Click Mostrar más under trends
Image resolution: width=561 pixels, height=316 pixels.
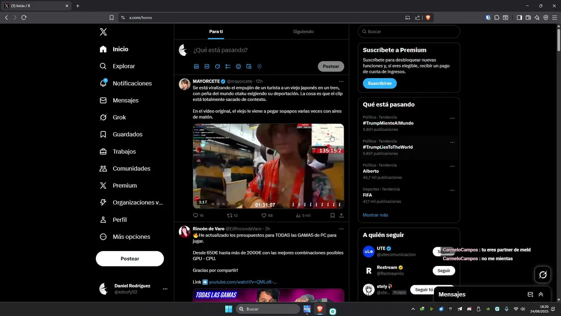tap(375, 215)
